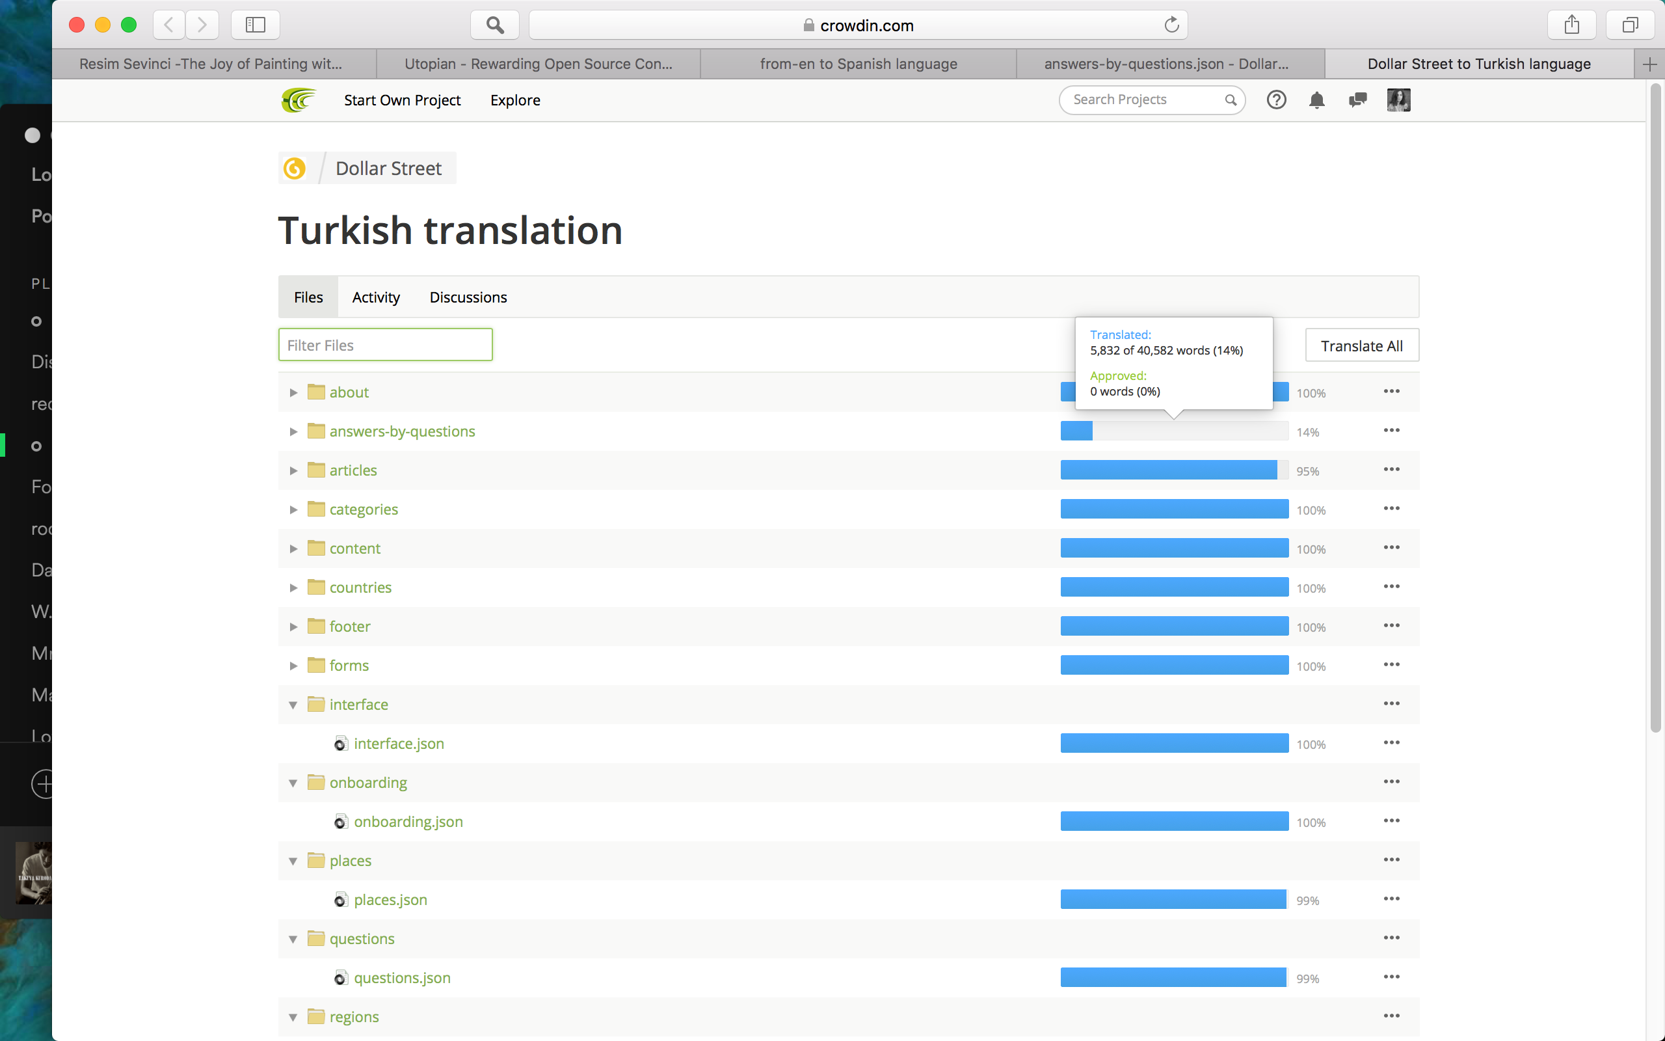Expand the articles folder

pos(293,471)
